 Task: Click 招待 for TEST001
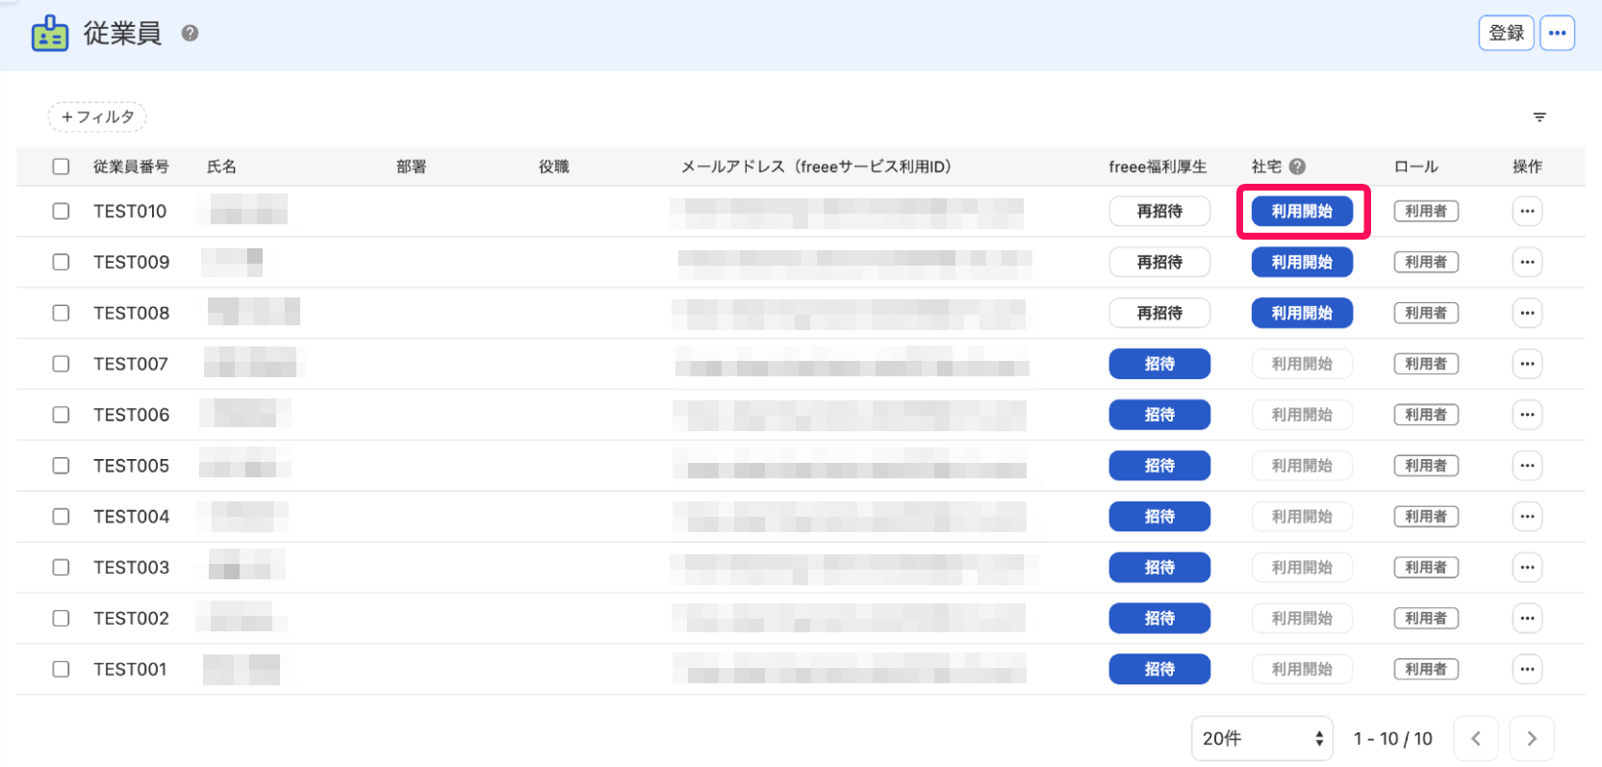[x=1159, y=669]
